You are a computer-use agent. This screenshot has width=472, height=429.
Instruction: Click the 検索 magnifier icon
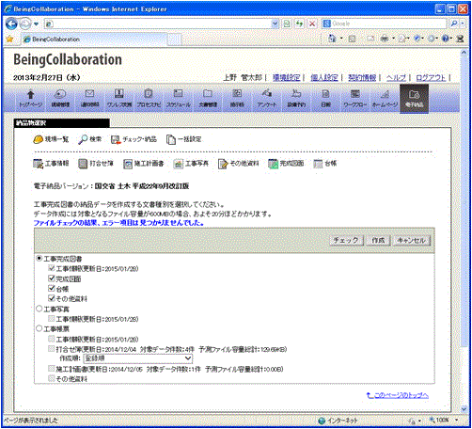(90, 139)
